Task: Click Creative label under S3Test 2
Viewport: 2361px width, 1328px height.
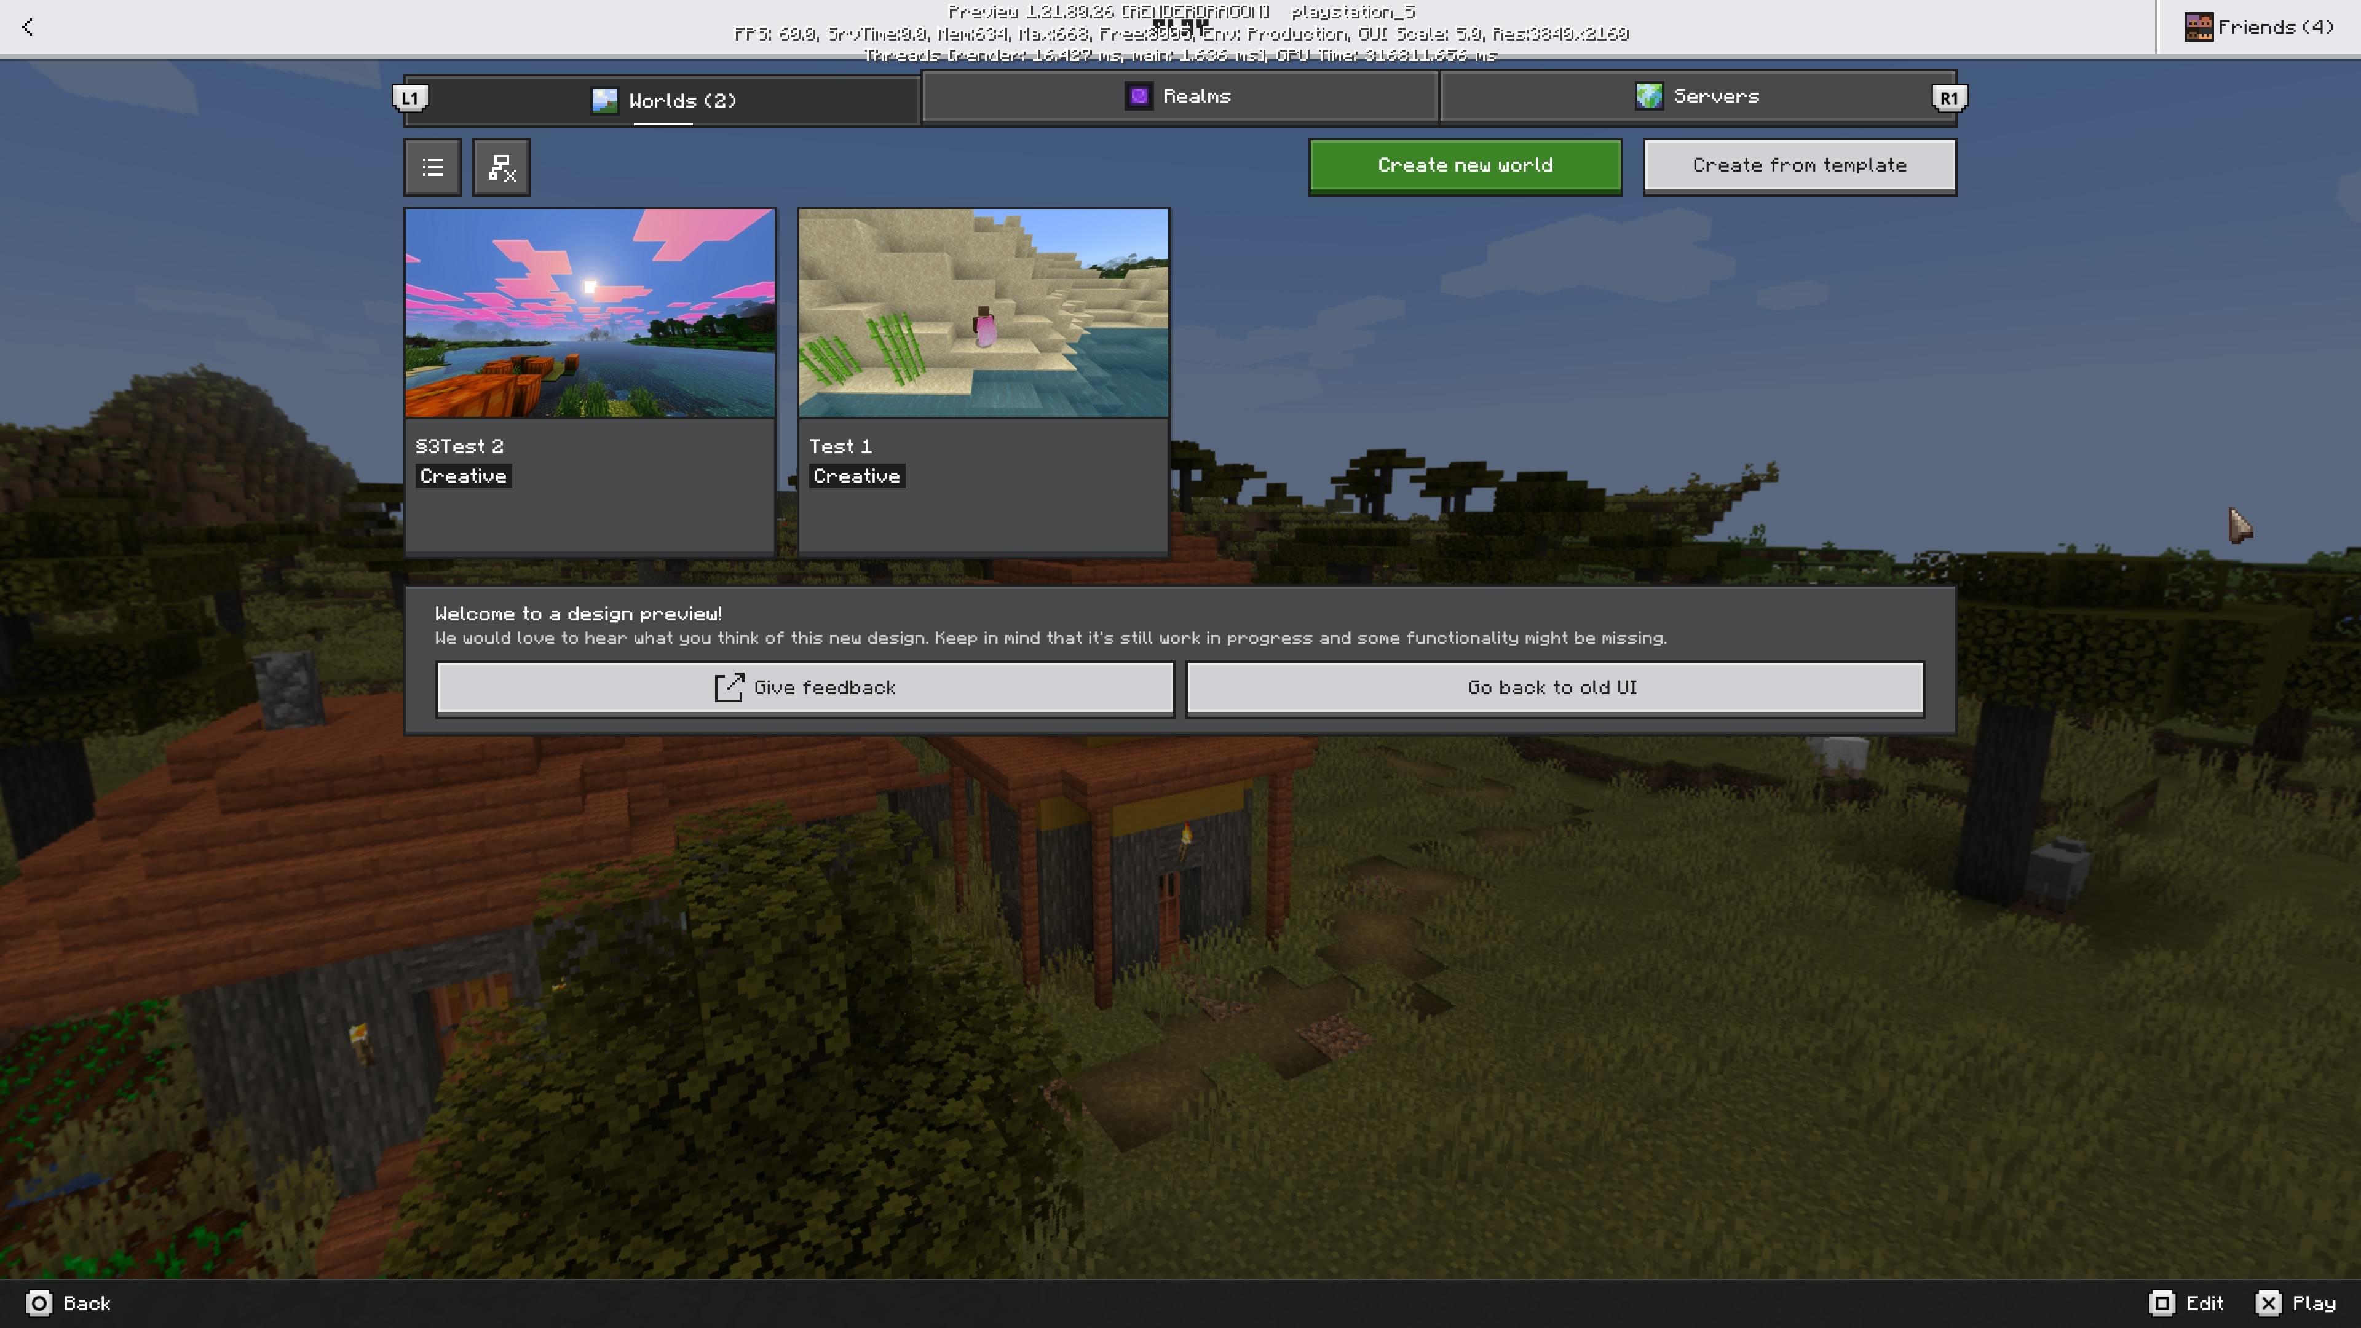Action: [463, 476]
